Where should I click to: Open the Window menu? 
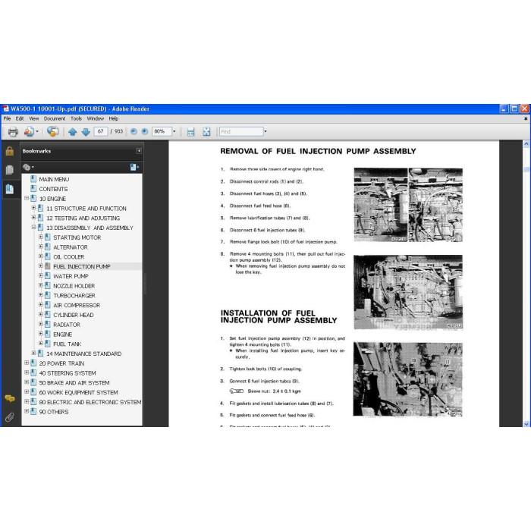(96, 118)
